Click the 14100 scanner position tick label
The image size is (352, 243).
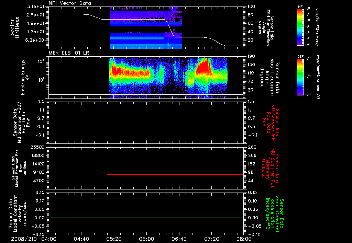(37, 164)
